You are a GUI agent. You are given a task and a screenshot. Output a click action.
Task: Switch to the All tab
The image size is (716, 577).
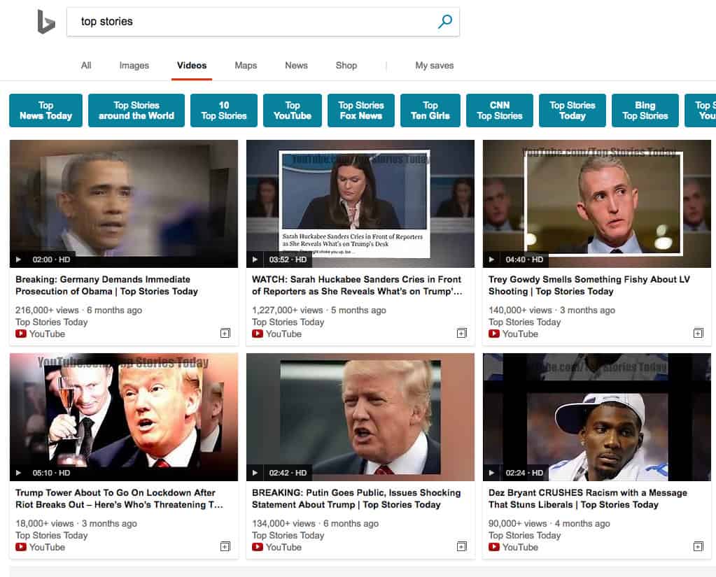[x=86, y=65]
